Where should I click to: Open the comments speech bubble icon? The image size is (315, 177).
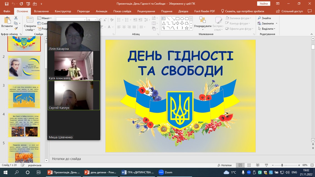click(x=309, y=11)
